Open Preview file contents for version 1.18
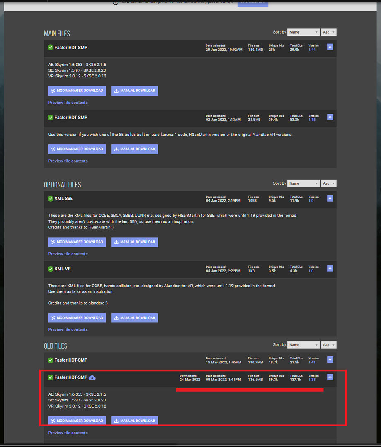Viewport: 381px width, 447px height. [68, 161]
